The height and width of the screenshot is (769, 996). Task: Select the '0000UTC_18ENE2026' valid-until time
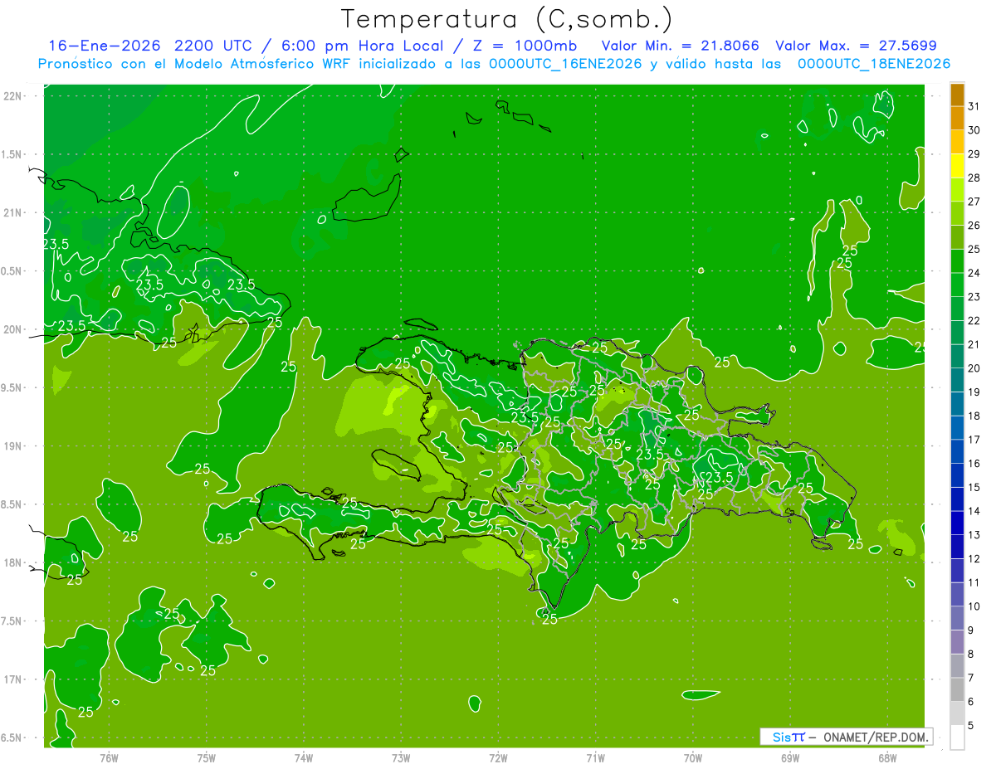pos(874,64)
